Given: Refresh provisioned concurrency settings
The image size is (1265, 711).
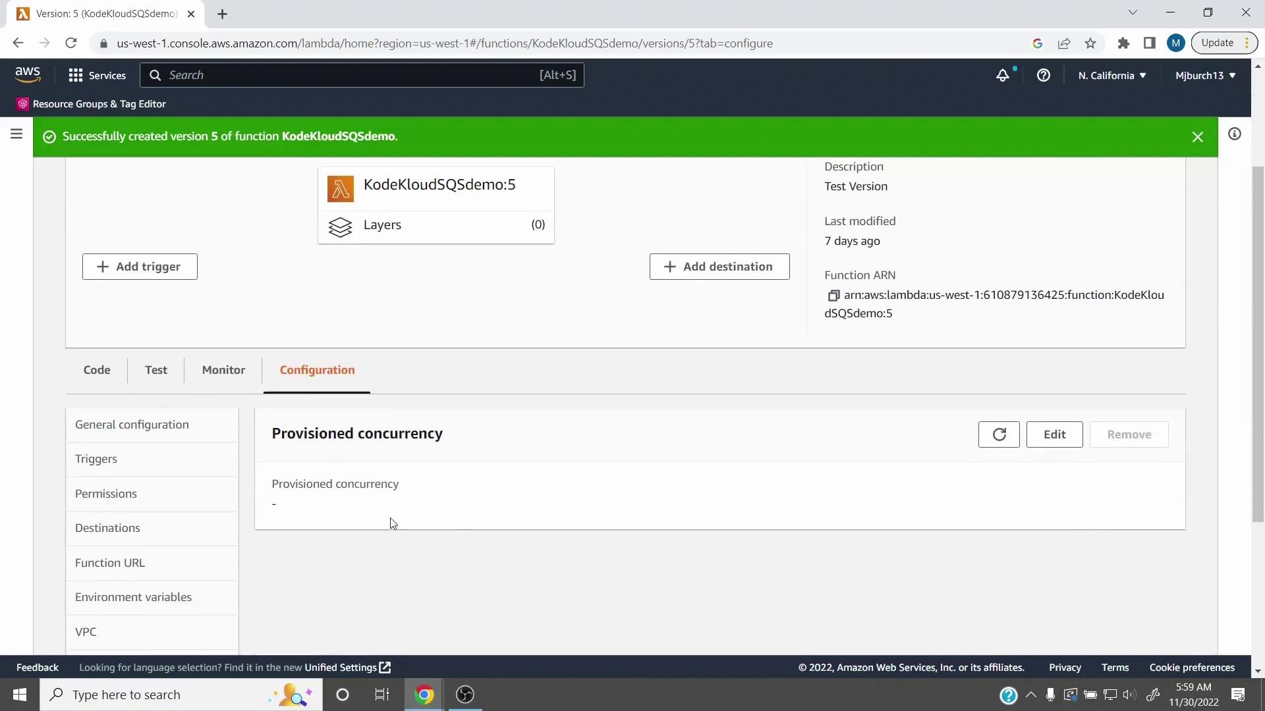Looking at the screenshot, I should pos(998,434).
